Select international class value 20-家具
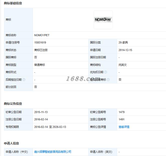Image resolution: width=166 pixels, height=156 pixels. tap(123, 42)
